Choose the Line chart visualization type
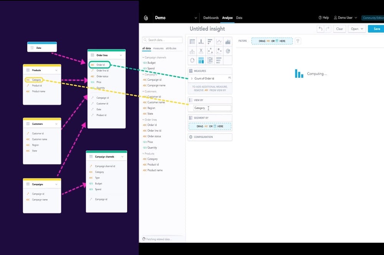Viewport: 384px width, 255px height. [219, 41]
